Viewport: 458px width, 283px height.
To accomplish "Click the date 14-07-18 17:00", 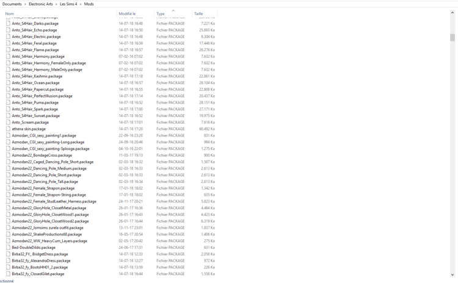I will tap(131, 109).
